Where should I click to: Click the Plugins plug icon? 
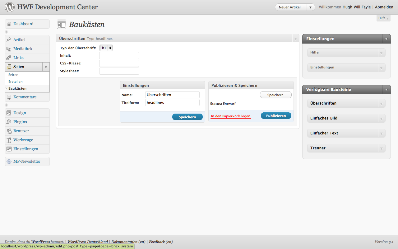[9, 122]
